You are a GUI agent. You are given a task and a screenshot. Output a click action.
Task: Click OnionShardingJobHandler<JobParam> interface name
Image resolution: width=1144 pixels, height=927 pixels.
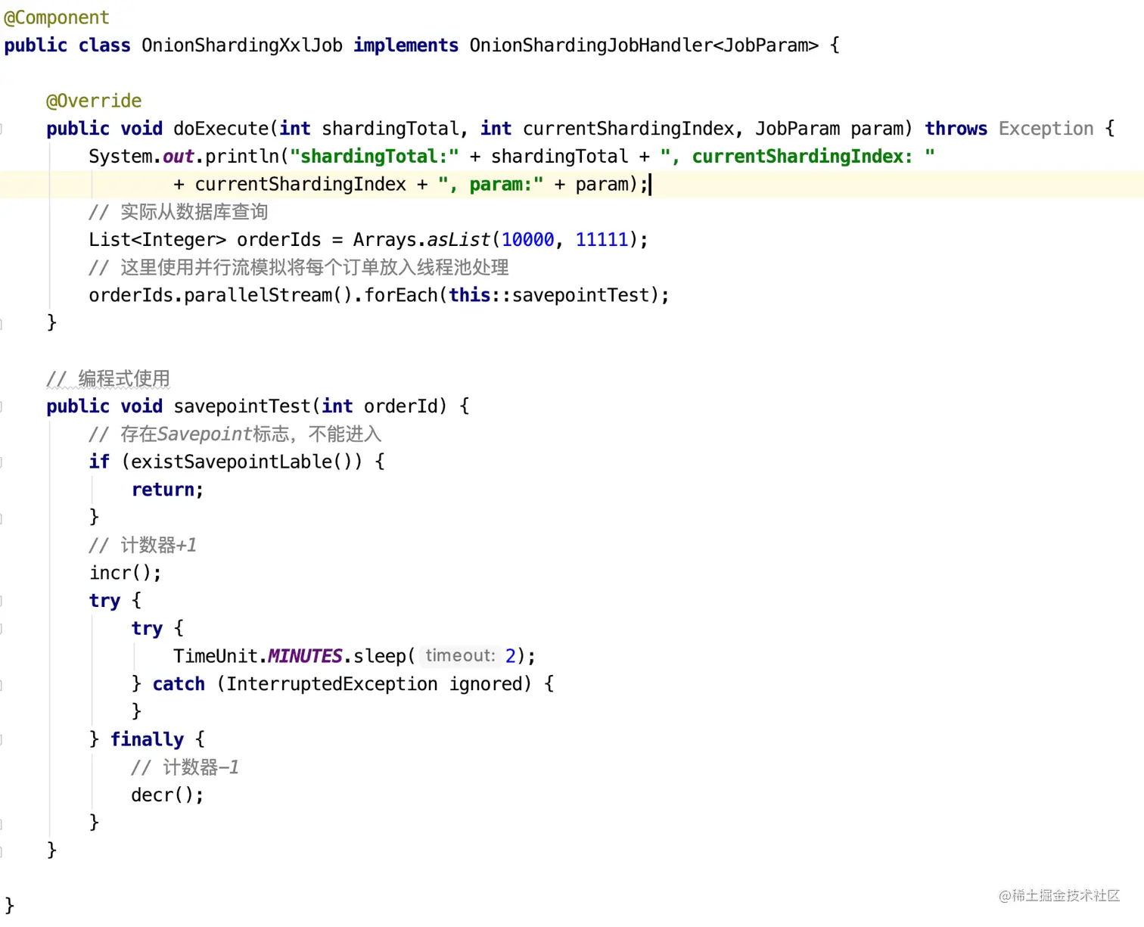pyautogui.click(x=644, y=45)
